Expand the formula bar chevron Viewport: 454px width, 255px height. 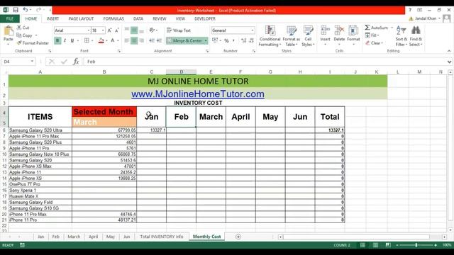click(x=449, y=62)
